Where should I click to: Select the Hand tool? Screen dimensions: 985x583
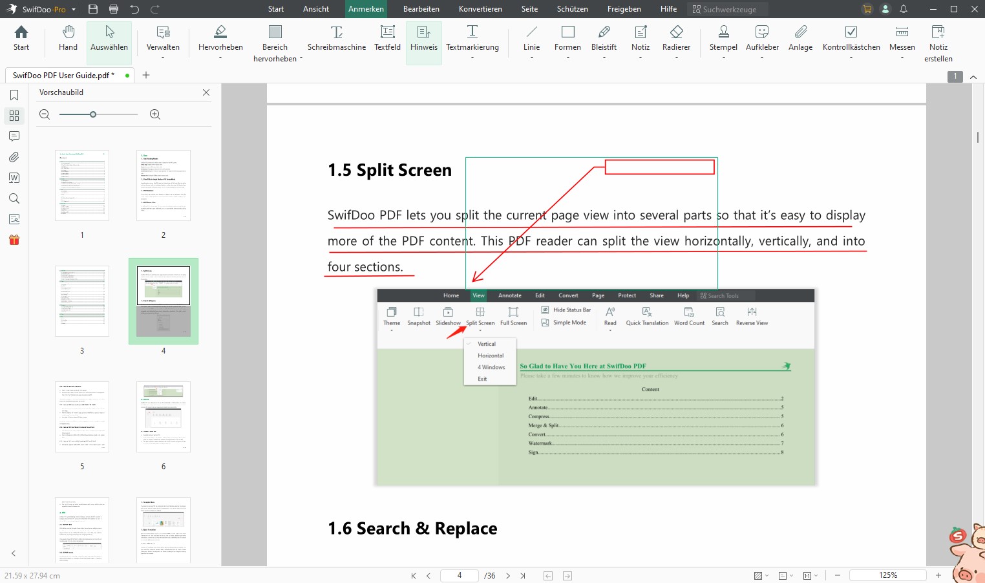(68, 39)
